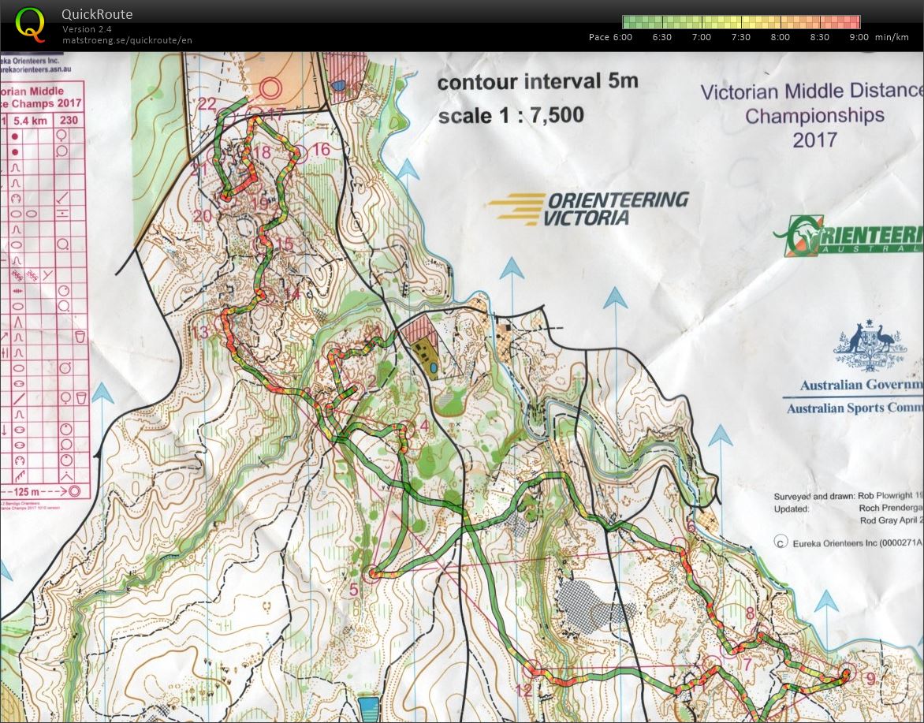The width and height of the screenshot is (924, 723).
Task: Click the Victorian Middle Distance Championships title
Action: pos(812,116)
